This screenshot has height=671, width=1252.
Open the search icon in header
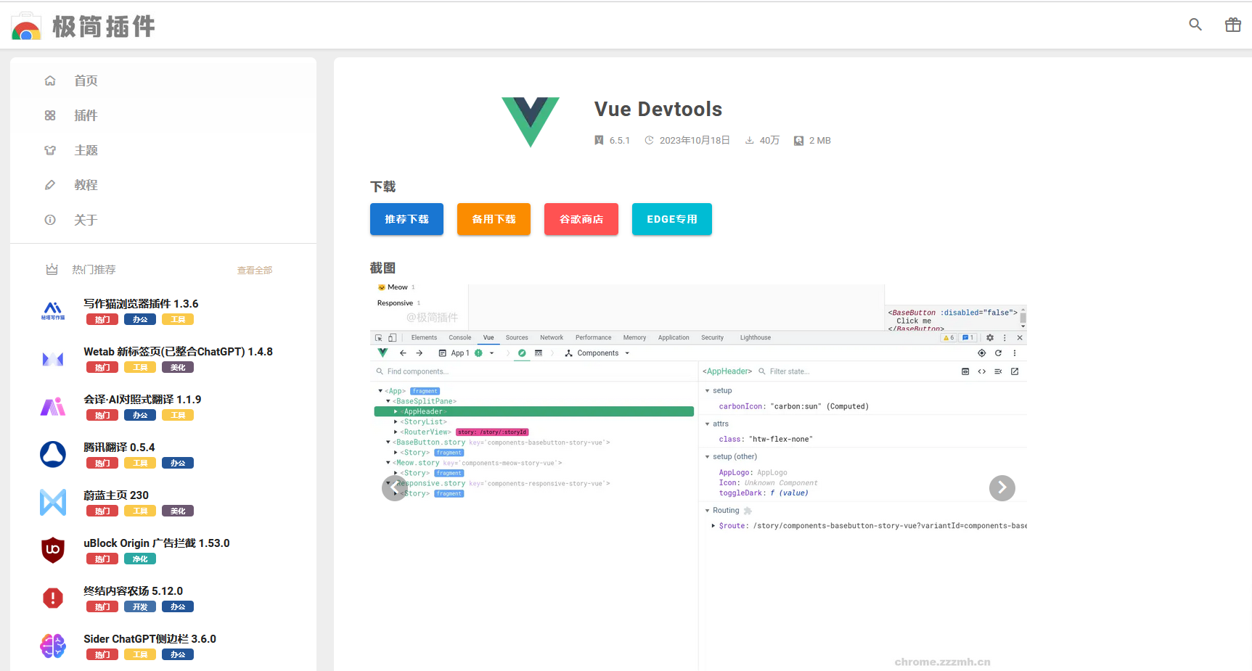point(1195,25)
